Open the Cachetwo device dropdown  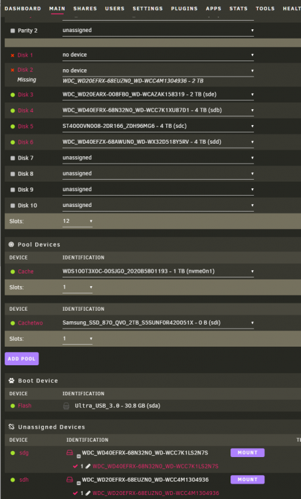[158, 323]
